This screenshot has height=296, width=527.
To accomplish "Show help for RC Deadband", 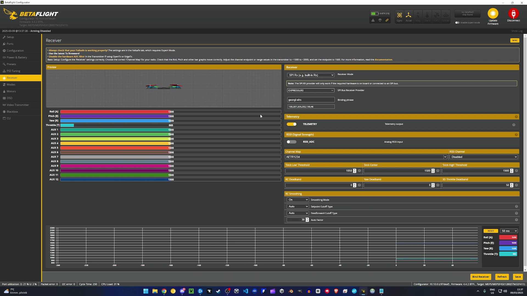I will click(359, 185).
